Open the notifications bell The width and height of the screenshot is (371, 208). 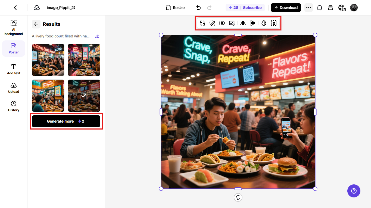[x=320, y=8]
